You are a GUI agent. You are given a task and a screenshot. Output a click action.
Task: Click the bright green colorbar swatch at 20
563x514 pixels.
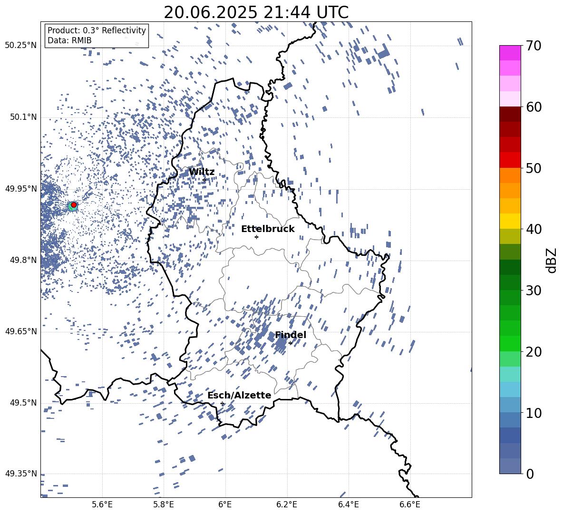510,343
